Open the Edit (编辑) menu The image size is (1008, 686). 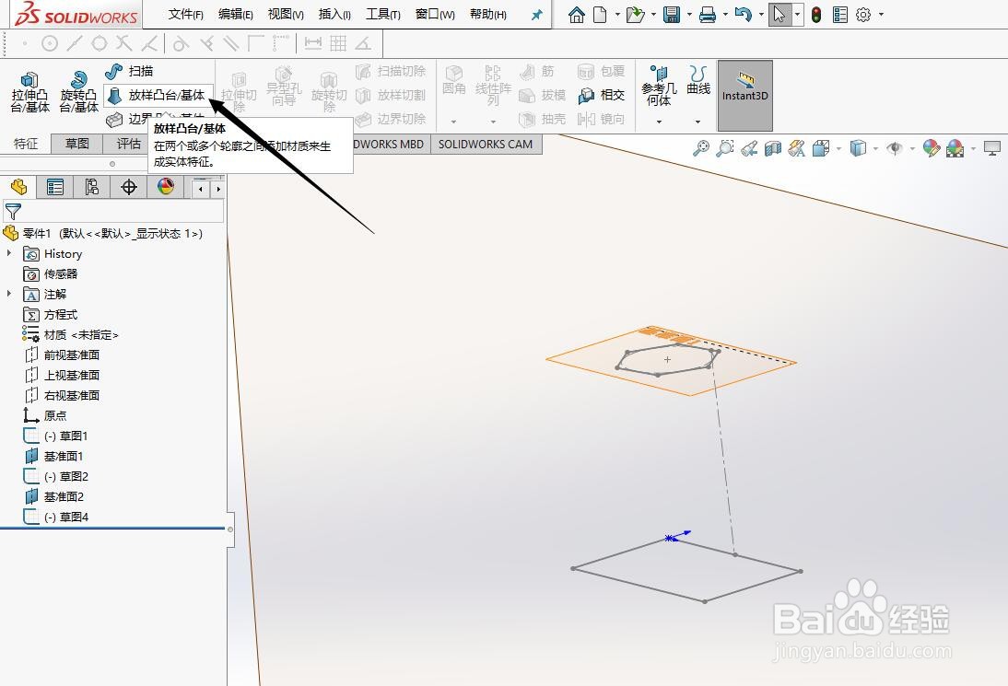pos(235,14)
